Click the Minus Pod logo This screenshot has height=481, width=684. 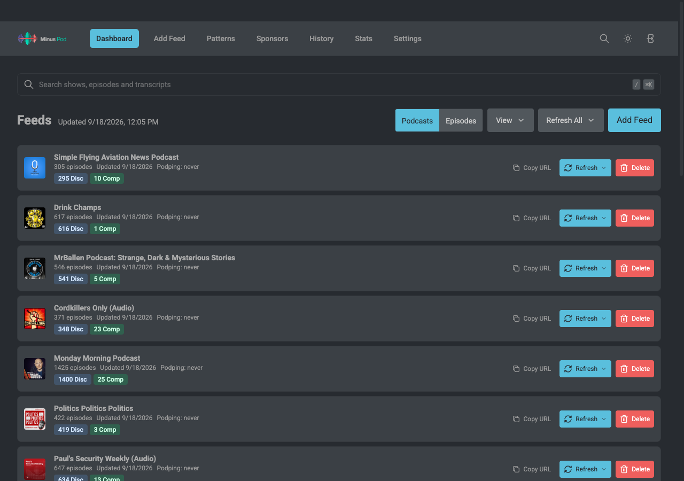point(42,38)
